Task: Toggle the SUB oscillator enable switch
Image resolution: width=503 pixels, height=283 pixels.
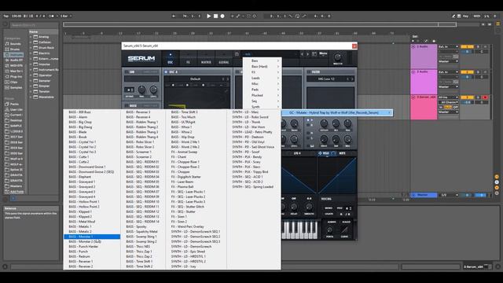Action: 127,72
